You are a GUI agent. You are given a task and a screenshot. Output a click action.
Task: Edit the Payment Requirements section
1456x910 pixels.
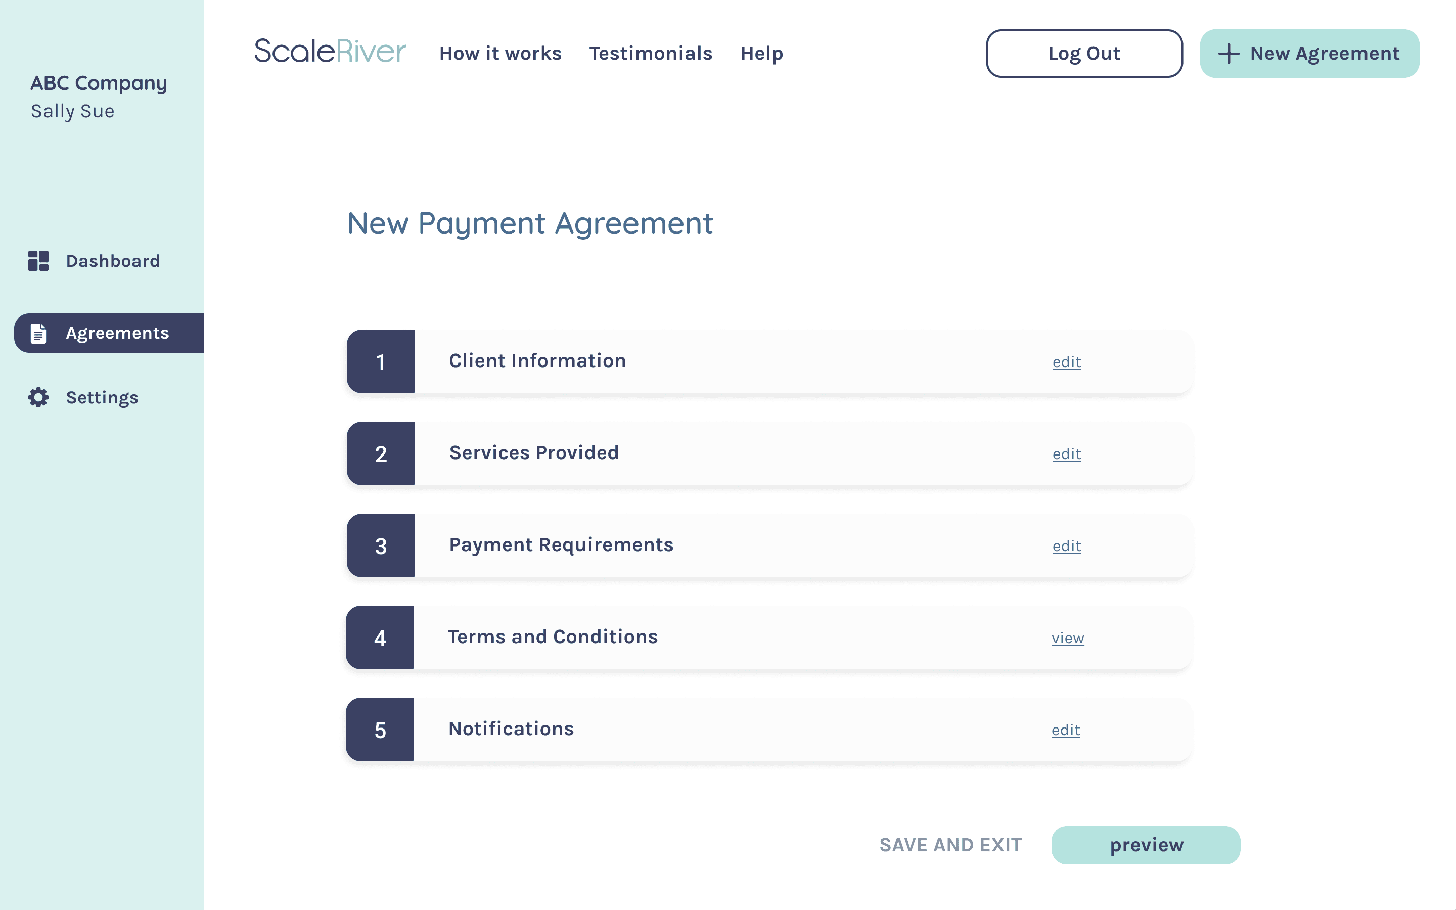1066,546
